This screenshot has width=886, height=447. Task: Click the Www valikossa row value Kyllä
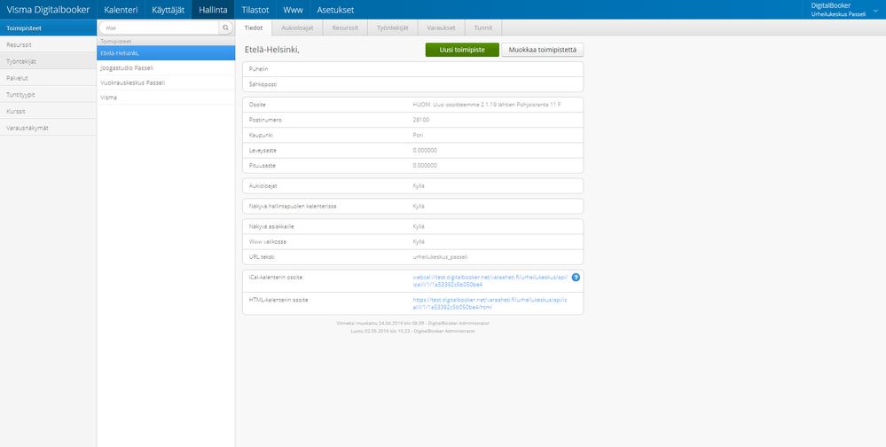[419, 242]
